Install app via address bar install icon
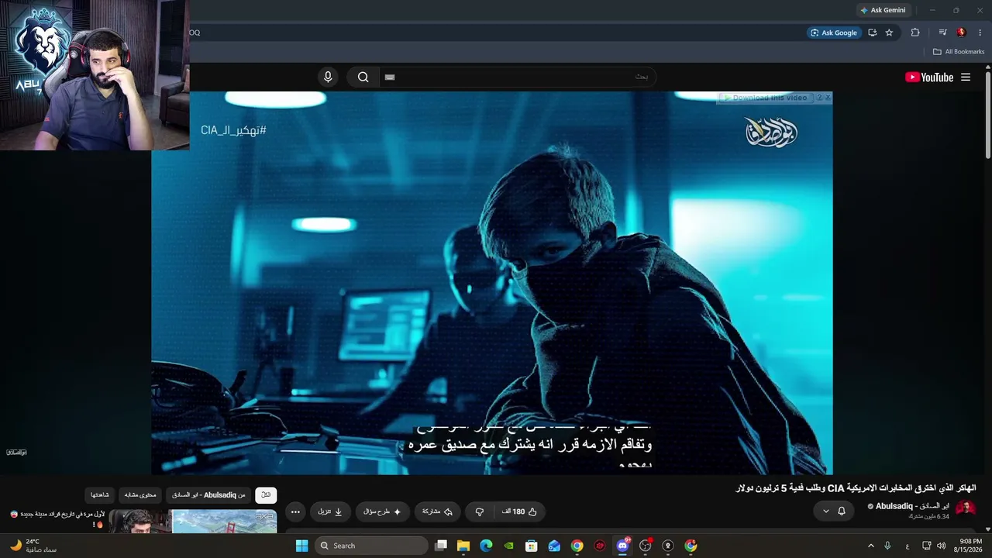 [873, 33]
